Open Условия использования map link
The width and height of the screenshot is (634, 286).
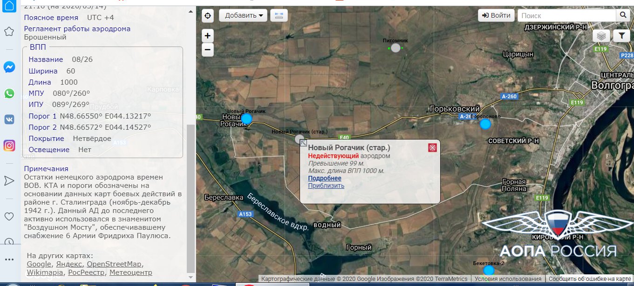click(x=507, y=279)
